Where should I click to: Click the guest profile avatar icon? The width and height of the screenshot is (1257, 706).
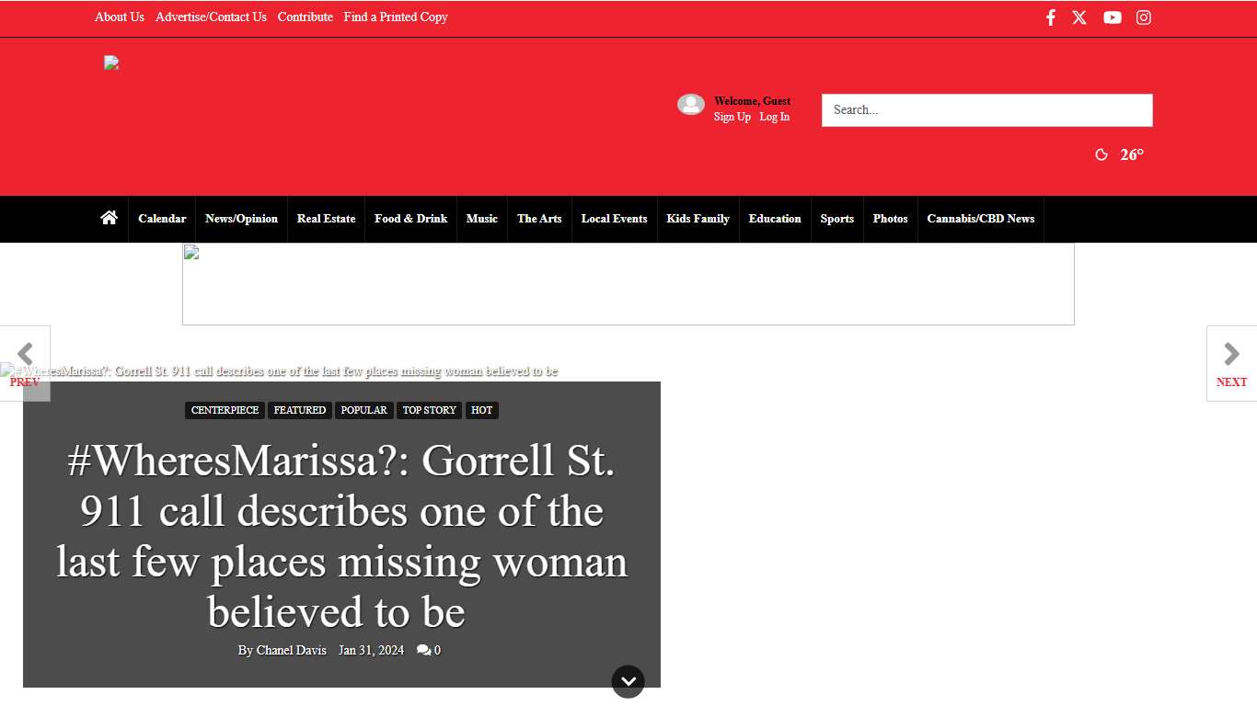click(691, 104)
